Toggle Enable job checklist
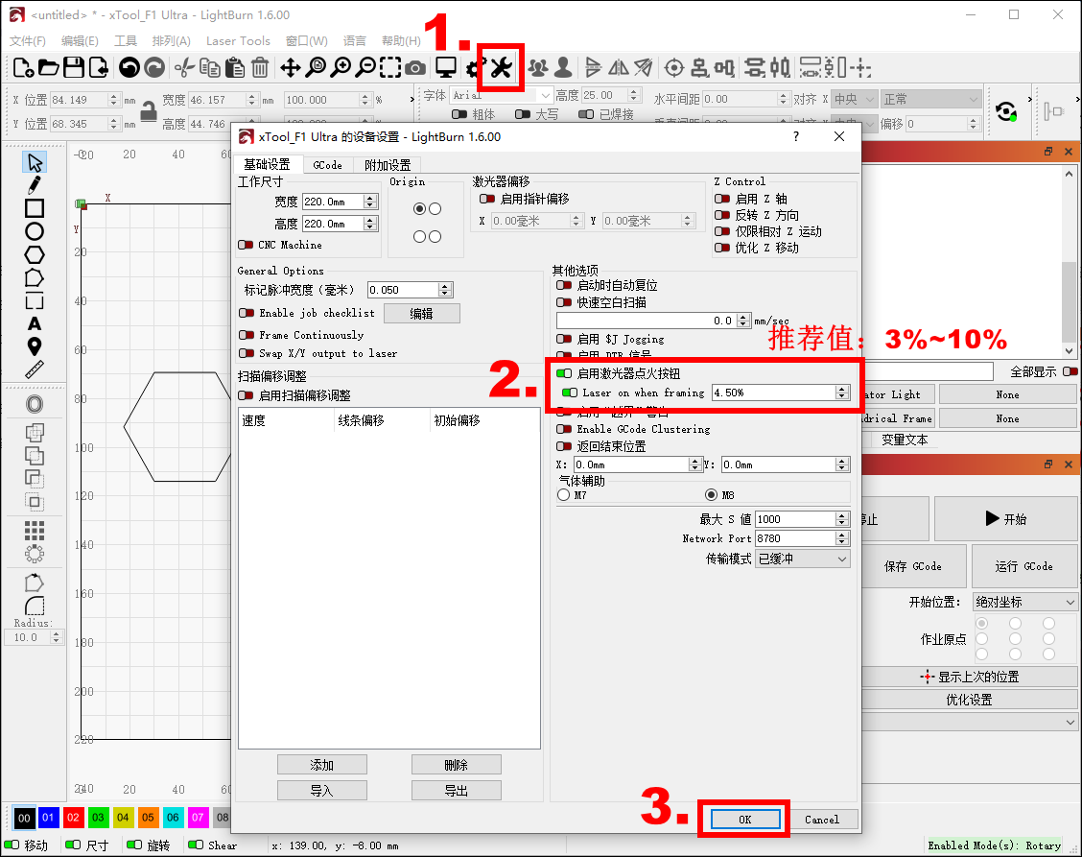Viewport: 1082px width, 857px height. click(247, 313)
